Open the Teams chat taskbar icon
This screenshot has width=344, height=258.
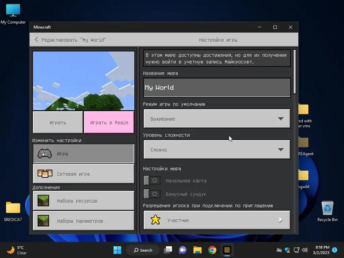pos(182,250)
